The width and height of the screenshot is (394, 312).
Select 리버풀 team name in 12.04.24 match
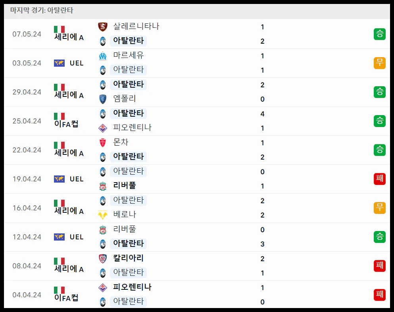point(124,229)
